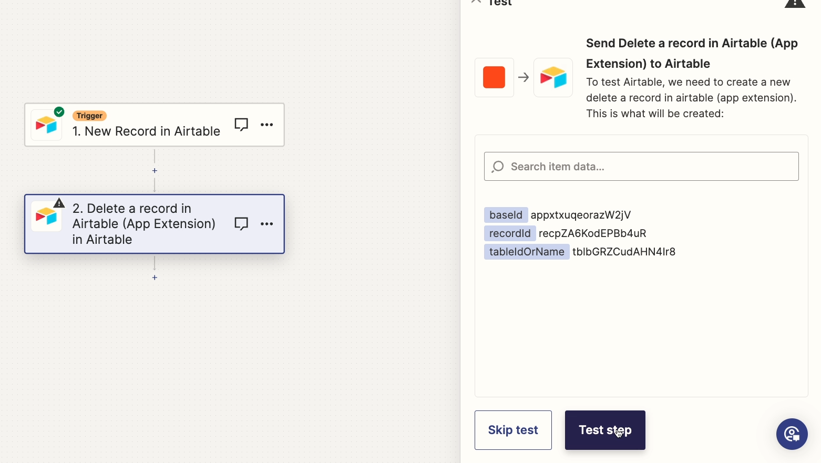Viewport: 821px width, 463px height.
Task: Select the Delete a record in Airtable step
Action: 155,224
